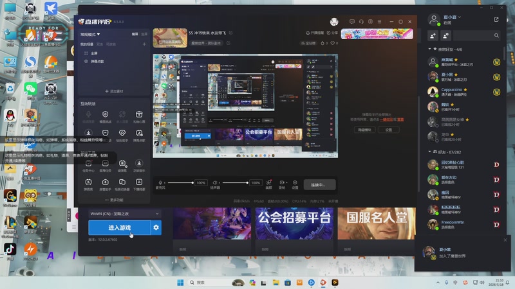515x289 pixels.
Task: Switch to 横屏 landscape mode
Action: tap(135, 34)
